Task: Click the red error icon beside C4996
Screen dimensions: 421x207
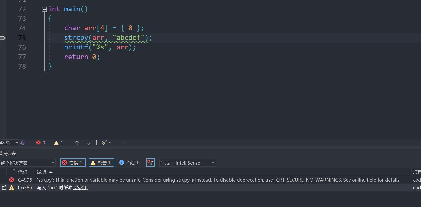Action: (12, 180)
